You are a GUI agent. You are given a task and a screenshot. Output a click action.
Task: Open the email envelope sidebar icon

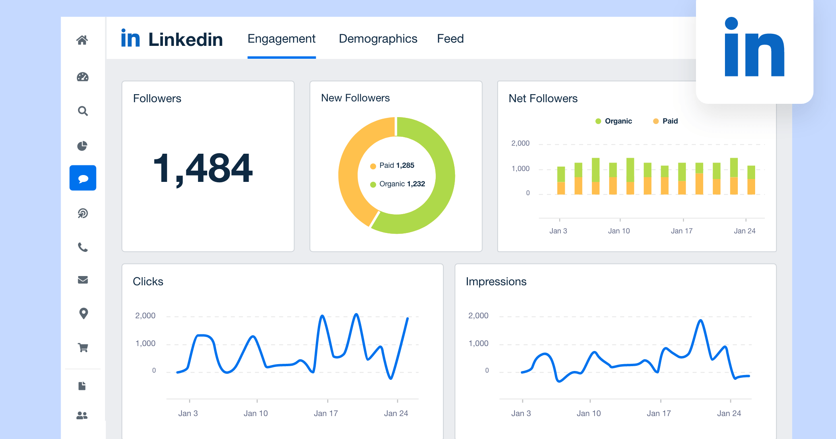click(83, 280)
